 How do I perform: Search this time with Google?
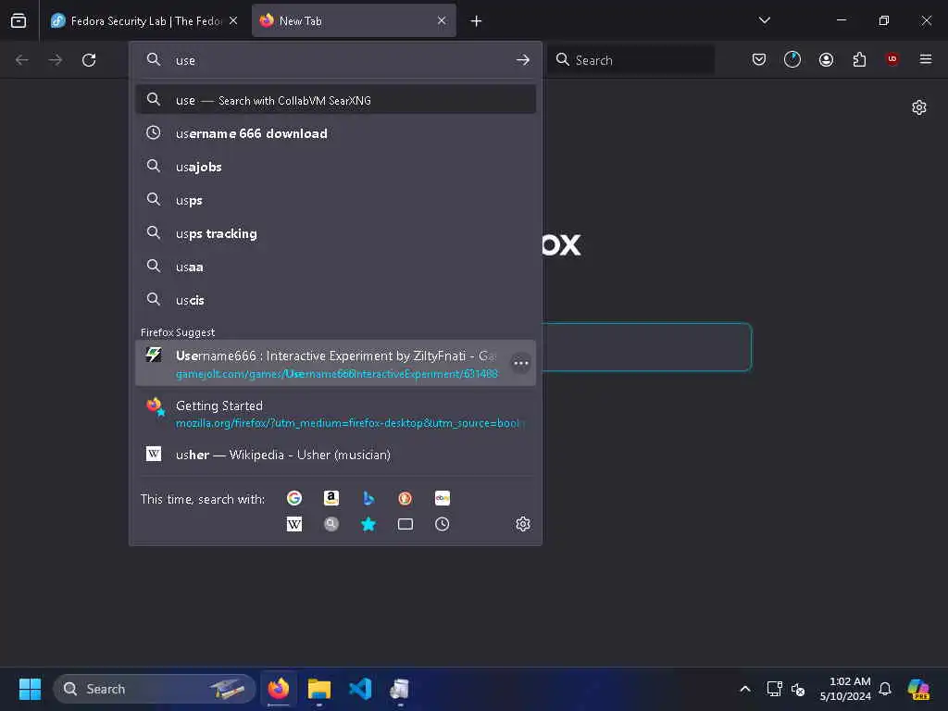294,498
